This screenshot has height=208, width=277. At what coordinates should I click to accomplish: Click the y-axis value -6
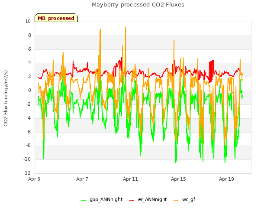tap(29, 132)
